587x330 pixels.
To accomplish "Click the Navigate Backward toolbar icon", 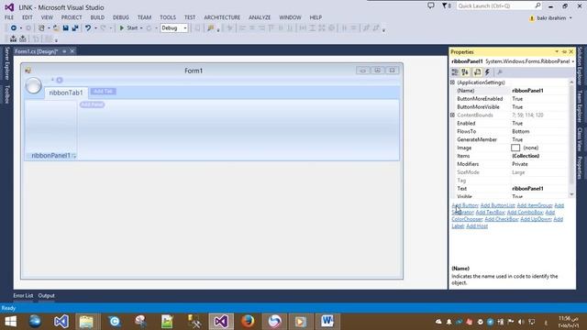I will (14, 28).
